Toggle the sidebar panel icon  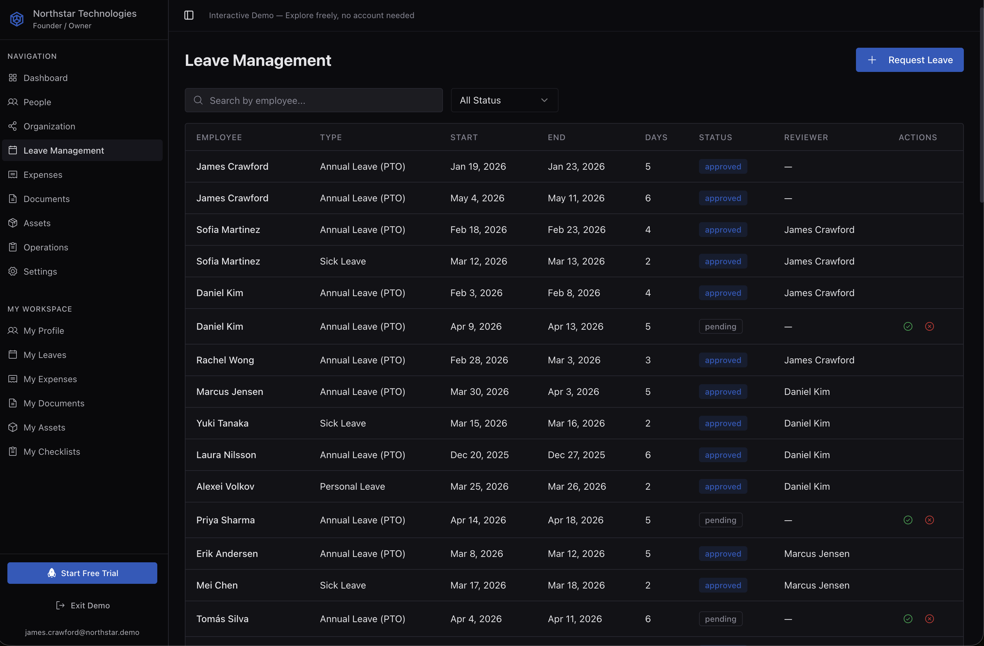point(189,15)
